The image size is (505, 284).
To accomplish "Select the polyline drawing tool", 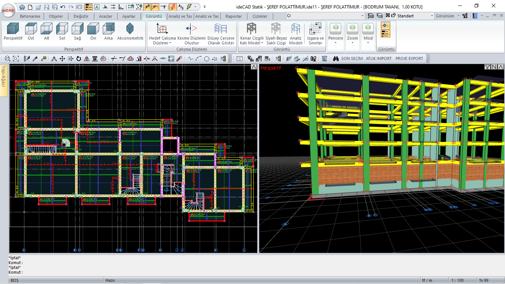I will (x=190, y=58).
